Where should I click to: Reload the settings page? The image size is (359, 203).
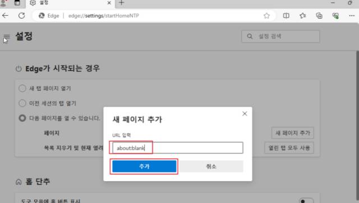tap(22, 16)
